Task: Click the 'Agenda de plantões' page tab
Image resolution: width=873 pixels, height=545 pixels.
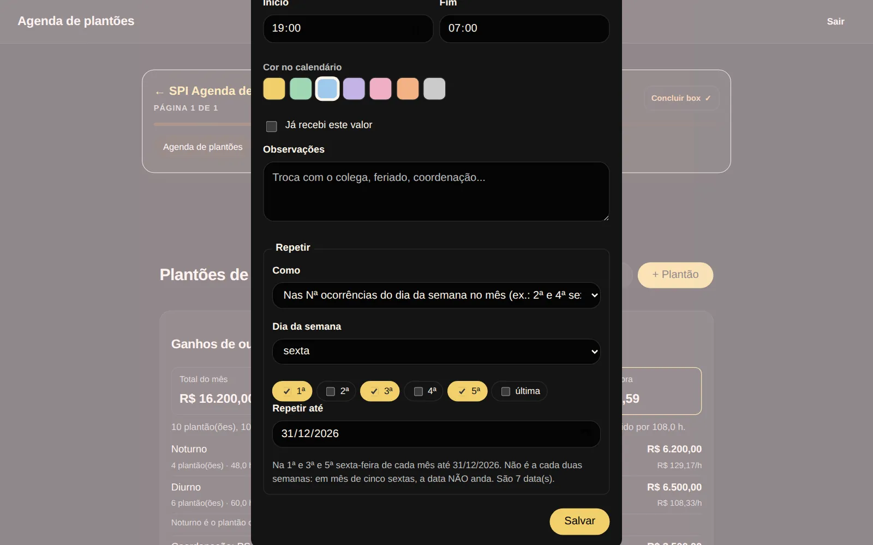Action: (203, 147)
